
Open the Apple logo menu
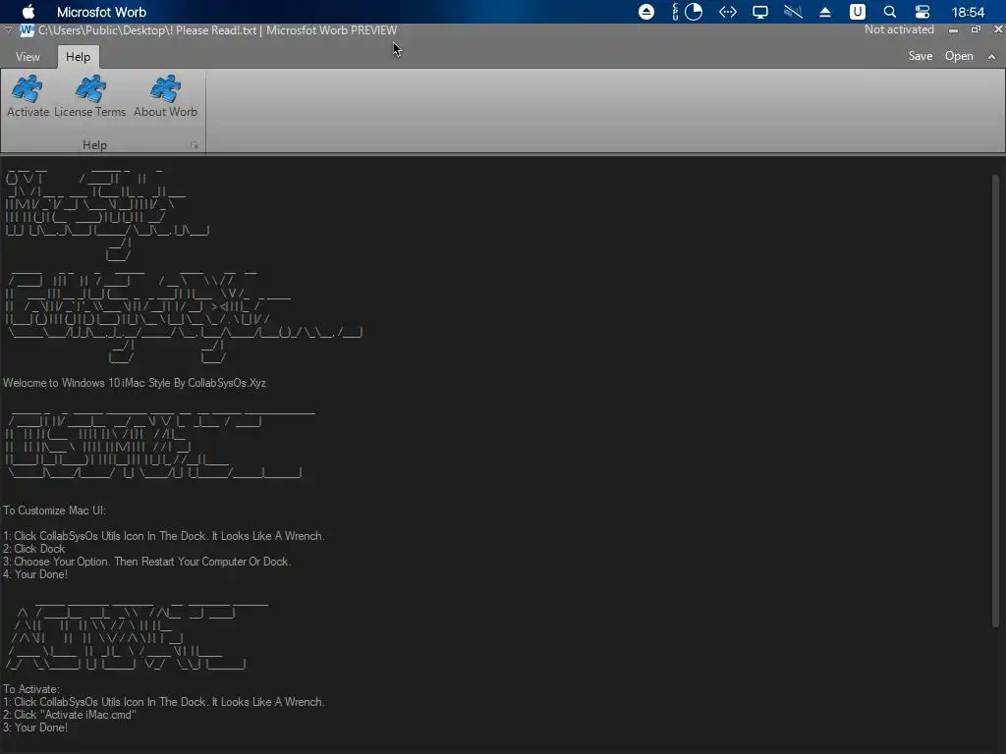point(28,12)
